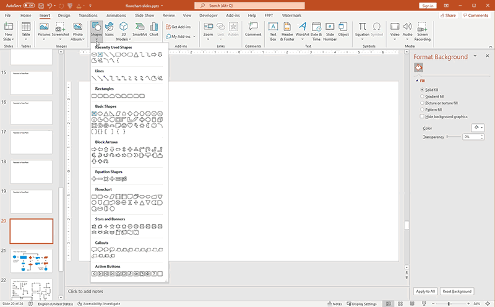The width and height of the screenshot is (495, 307).
Task: Insert a SmartArt graphic
Action: point(140,29)
